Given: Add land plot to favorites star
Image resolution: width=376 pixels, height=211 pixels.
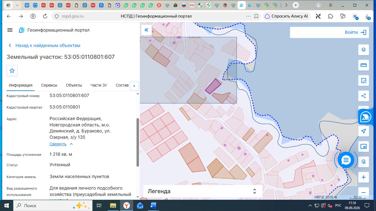Looking at the screenshot, I should [x=12, y=71].
